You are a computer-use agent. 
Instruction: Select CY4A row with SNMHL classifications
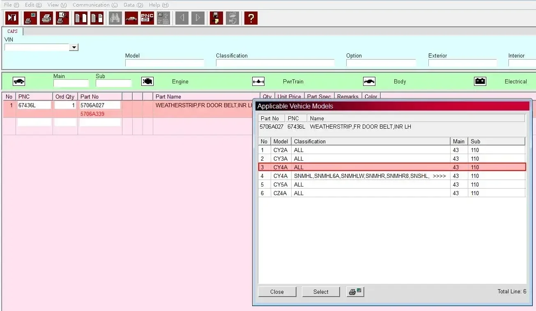(x=392, y=176)
